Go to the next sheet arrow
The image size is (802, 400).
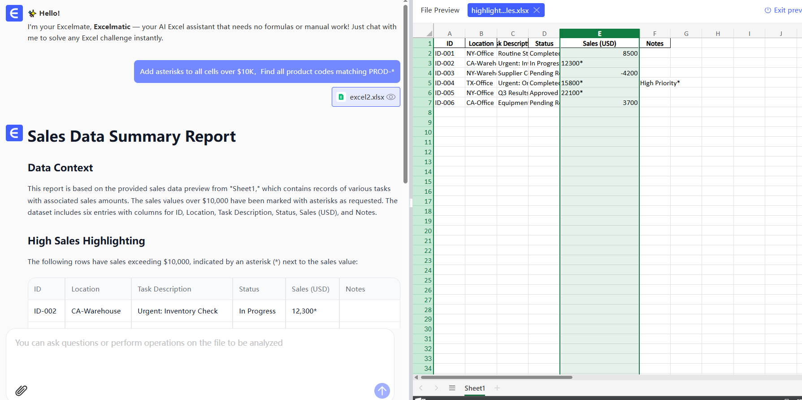coord(436,388)
